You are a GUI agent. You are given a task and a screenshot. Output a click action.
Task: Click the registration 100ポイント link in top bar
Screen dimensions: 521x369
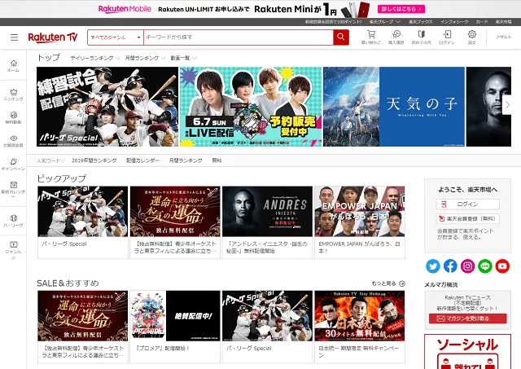coord(333,22)
